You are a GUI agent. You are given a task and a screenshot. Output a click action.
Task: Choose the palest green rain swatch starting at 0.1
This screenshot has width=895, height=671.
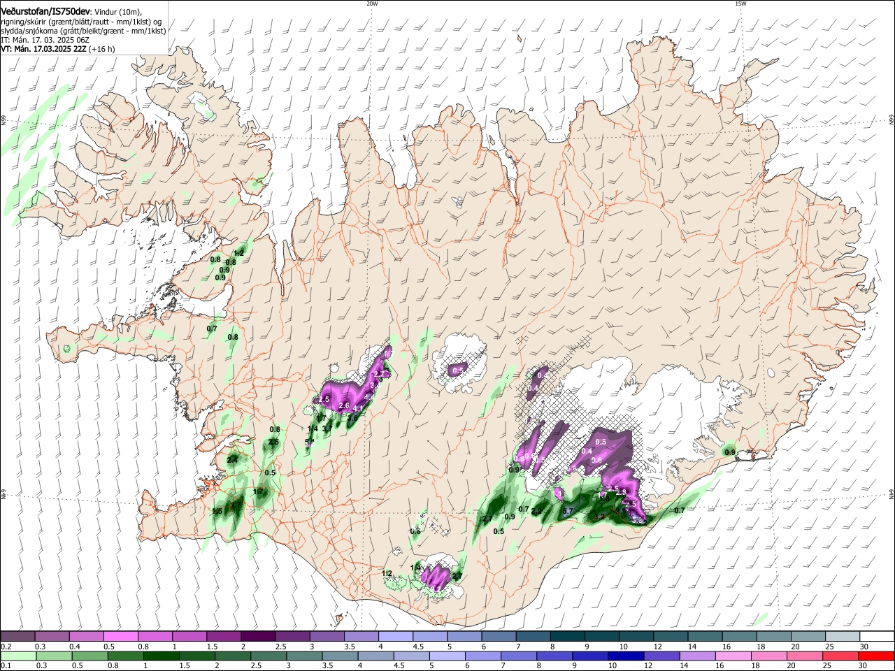click(x=18, y=656)
